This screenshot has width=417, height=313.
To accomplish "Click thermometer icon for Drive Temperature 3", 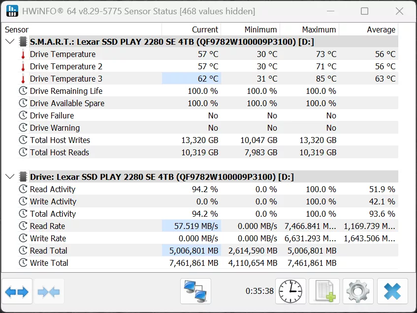I will coord(23,79).
